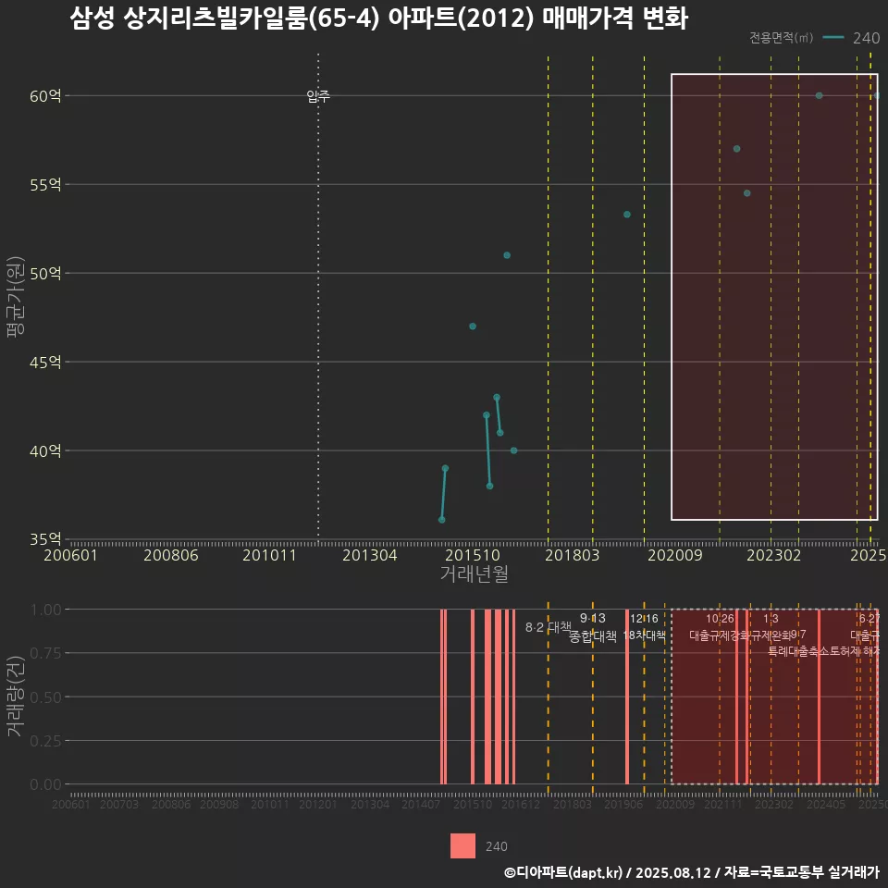Select the volume bar just left of '12·16'
This screenshot has width=888, height=888.
click(627, 697)
